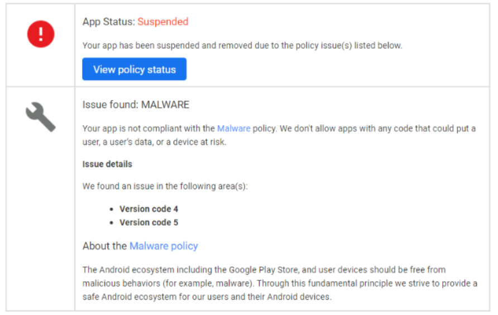
Task: Click the bullet before Version code 5
Action: pos(112,222)
